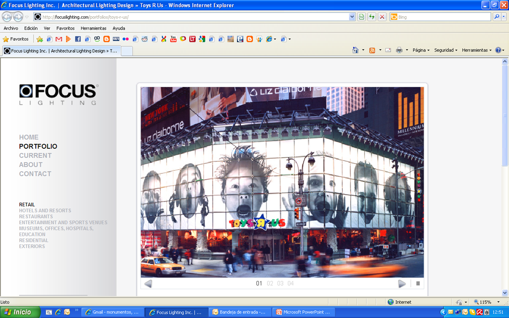Image resolution: width=509 pixels, height=318 pixels.
Task: Open the Flickr favorite icon
Action: click(x=126, y=39)
